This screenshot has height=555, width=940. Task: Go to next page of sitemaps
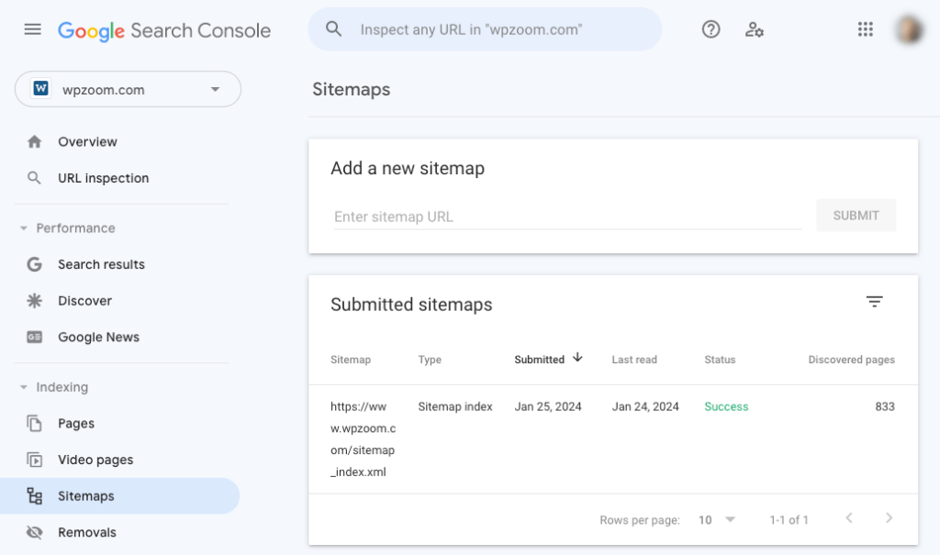(889, 517)
